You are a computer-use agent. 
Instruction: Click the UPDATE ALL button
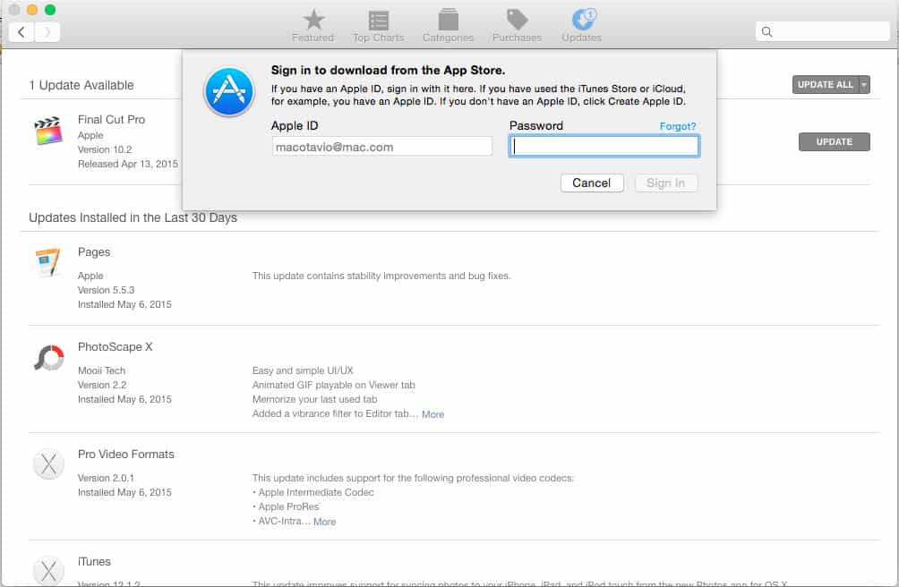[825, 85]
